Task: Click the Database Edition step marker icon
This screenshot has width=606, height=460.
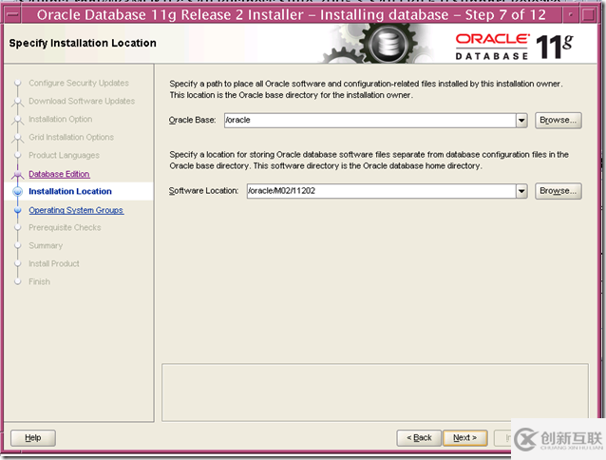Action: pos(17,174)
